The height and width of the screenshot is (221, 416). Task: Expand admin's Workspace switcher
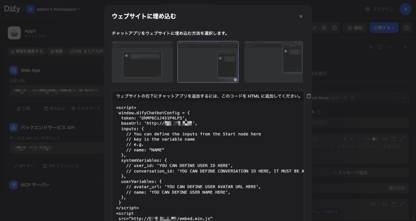54,9
